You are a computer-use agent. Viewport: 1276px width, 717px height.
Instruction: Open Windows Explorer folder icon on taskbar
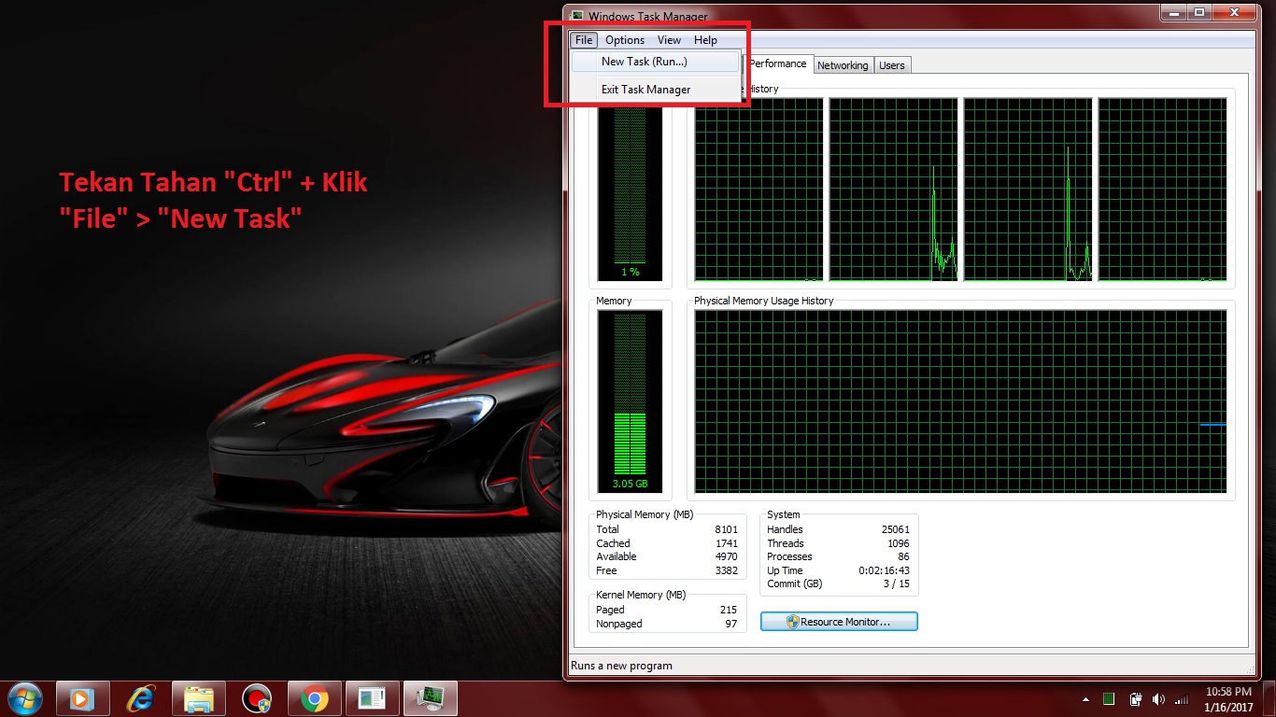[198, 698]
